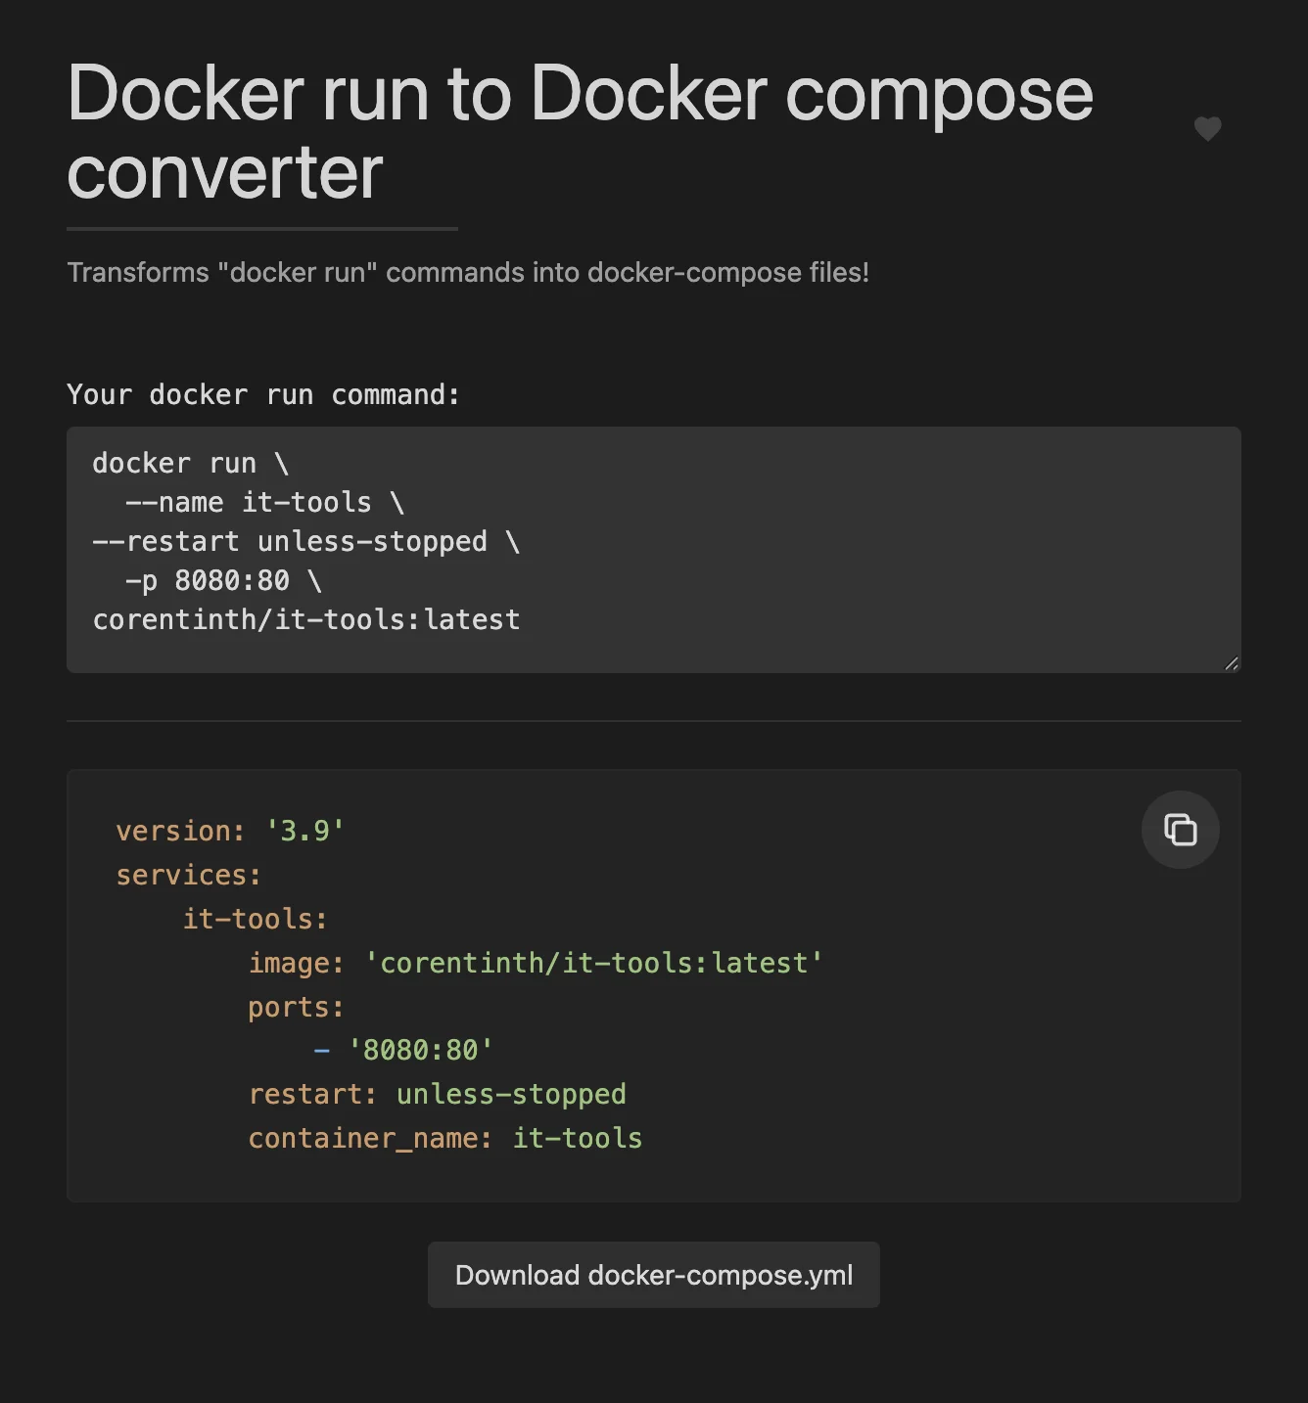Click the container_name: it-tools line
The image size is (1308, 1403).
pyautogui.click(x=445, y=1138)
